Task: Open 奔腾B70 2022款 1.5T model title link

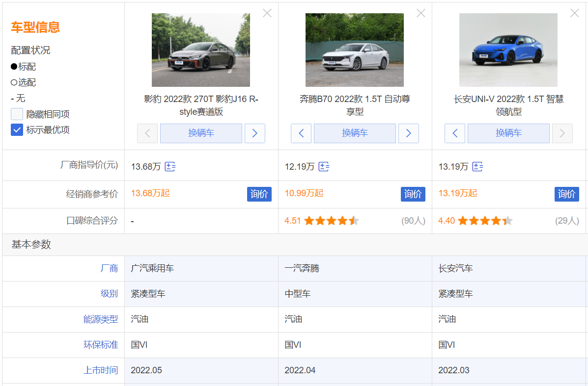Action: click(x=355, y=105)
